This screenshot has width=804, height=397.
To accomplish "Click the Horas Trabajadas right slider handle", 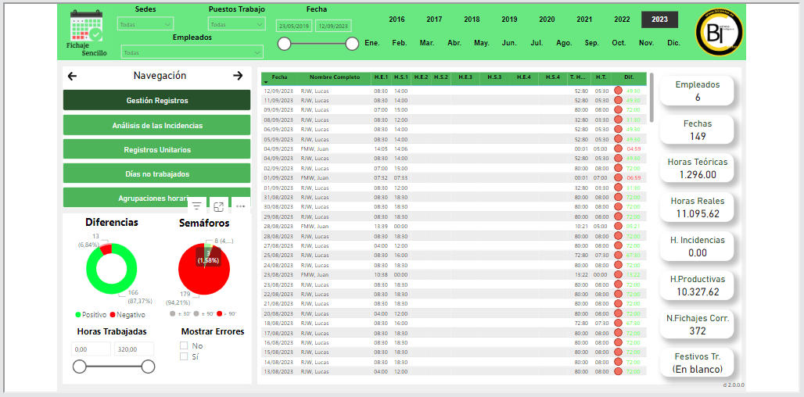I will pos(148,367).
